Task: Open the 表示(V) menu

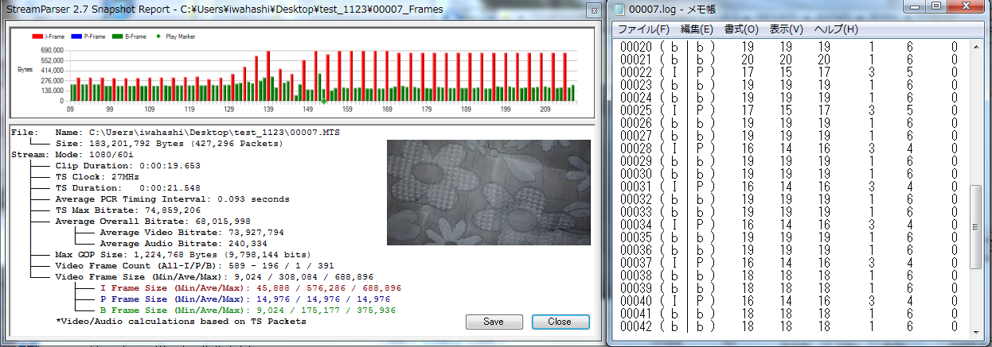Action: coord(787,29)
